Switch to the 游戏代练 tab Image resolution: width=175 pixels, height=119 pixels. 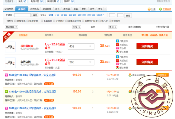click(x=47, y=9)
